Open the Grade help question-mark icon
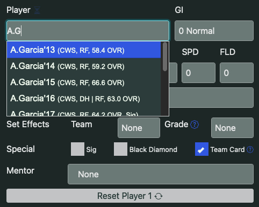The image size is (259, 207). pos(195,125)
